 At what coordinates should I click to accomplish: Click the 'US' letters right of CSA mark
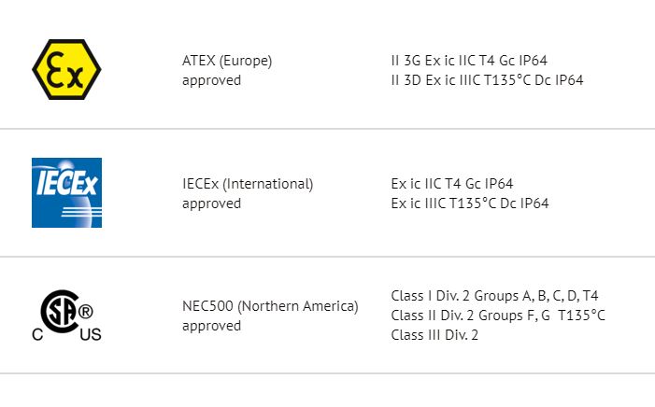91,335
